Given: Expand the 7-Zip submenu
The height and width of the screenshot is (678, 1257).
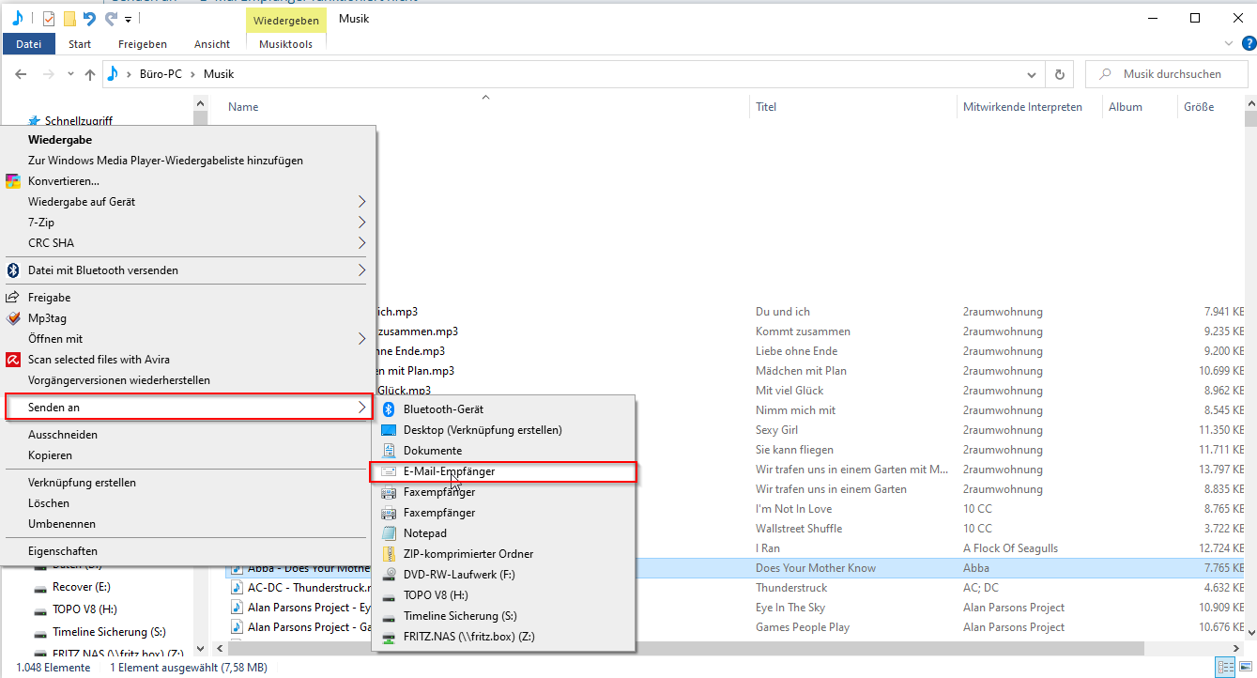Looking at the screenshot, I should (362, 223).
